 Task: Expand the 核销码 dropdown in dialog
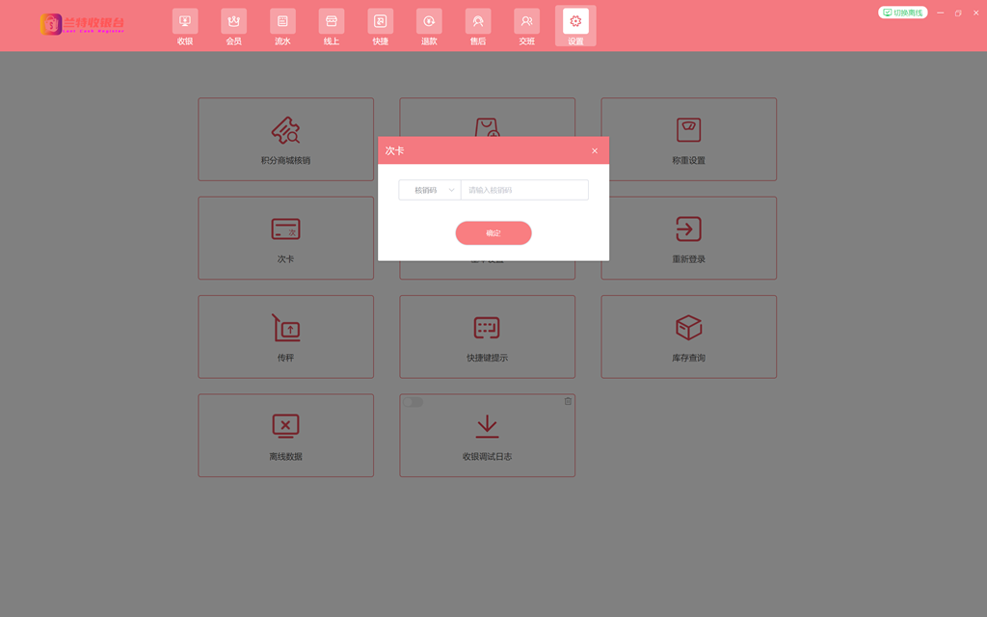[x=430, y=190]
